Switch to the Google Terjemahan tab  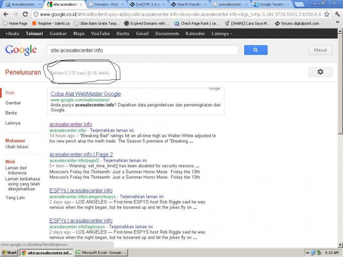272,4
